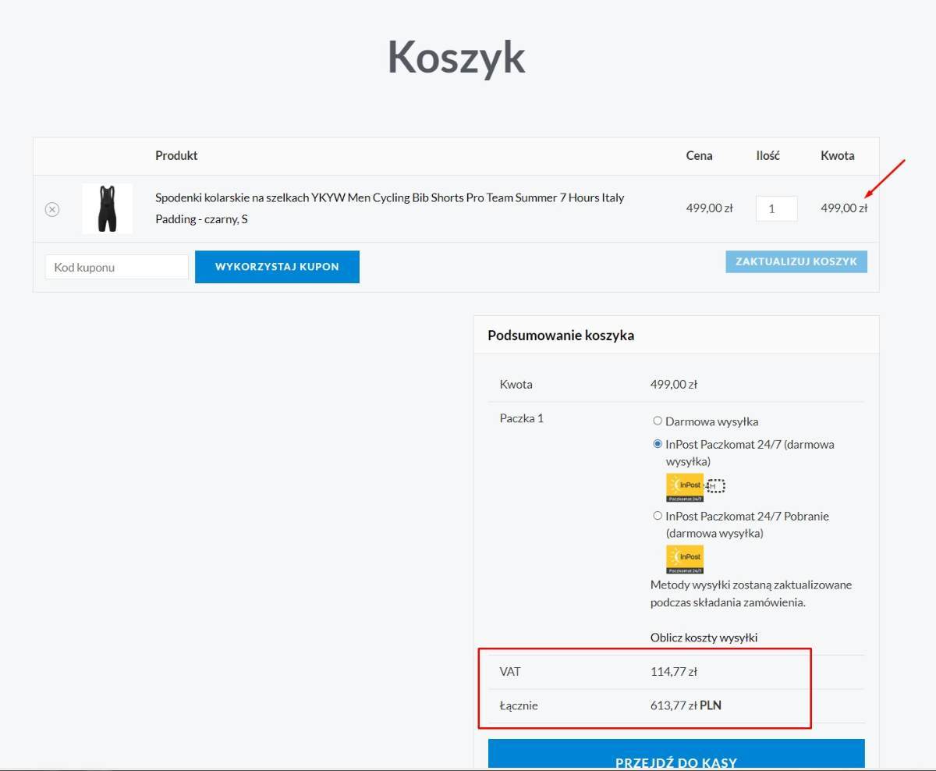Click the Podsumowanie koszyka panel title

coord(561,336)
